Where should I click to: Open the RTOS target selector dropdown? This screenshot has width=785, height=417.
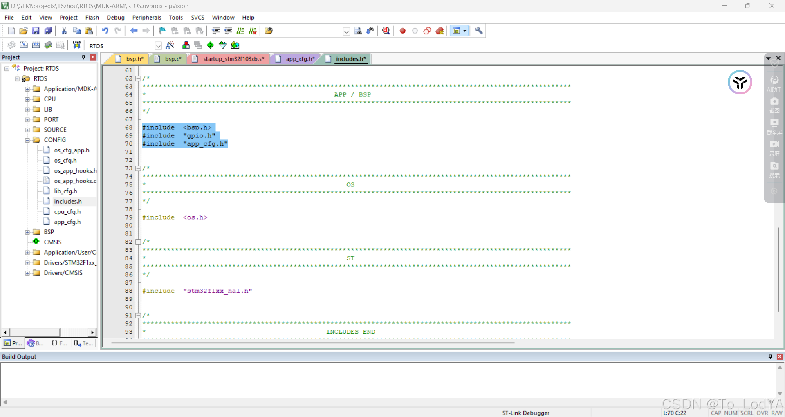pos(158,45)
